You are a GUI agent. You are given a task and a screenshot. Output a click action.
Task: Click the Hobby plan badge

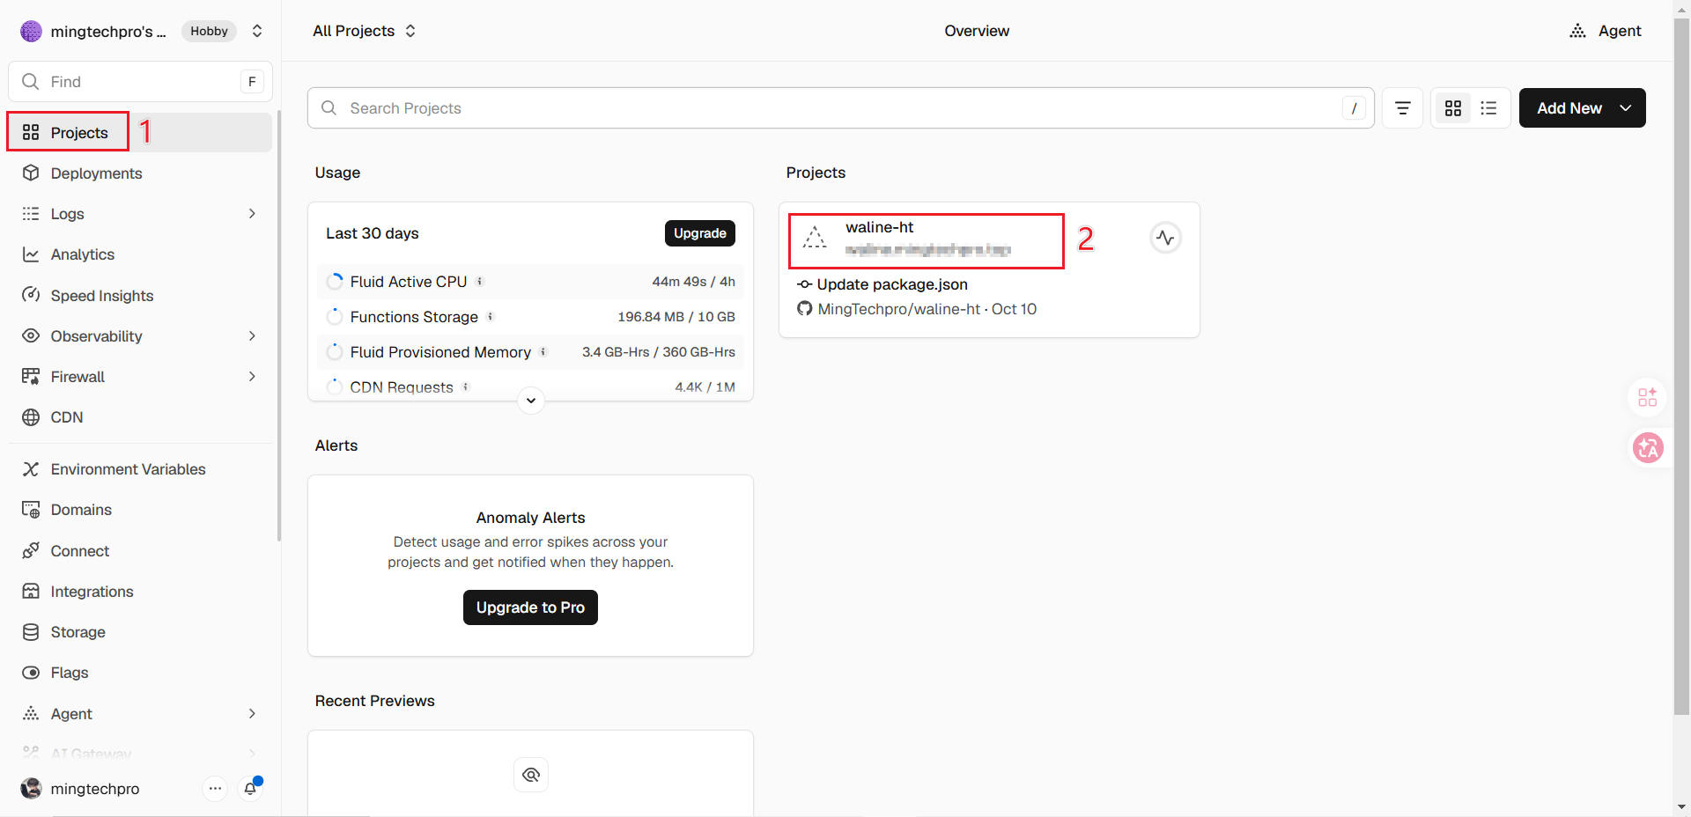click(x=209, y=31)
